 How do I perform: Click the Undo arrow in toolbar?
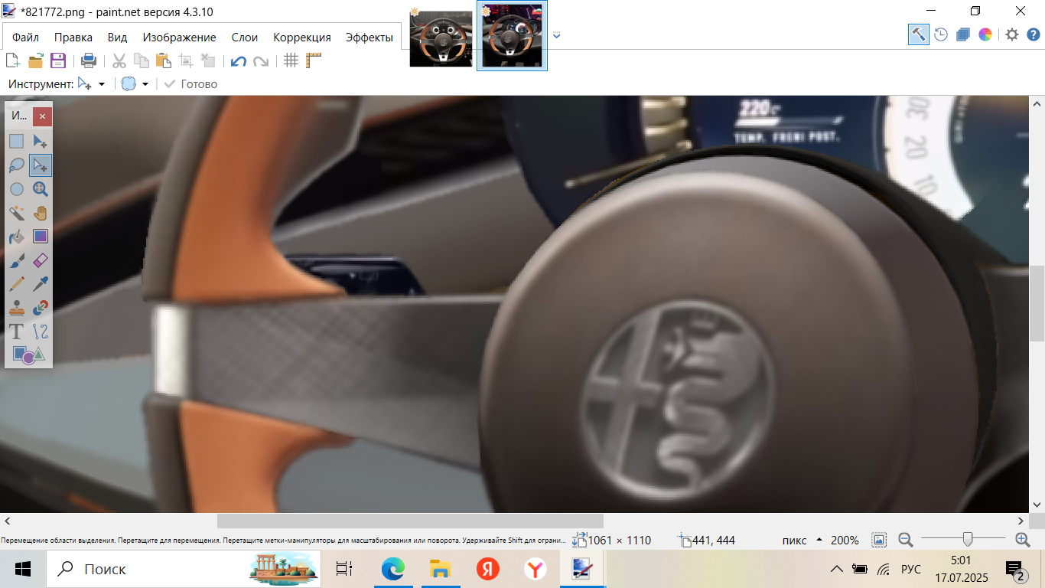click(239, 61)
